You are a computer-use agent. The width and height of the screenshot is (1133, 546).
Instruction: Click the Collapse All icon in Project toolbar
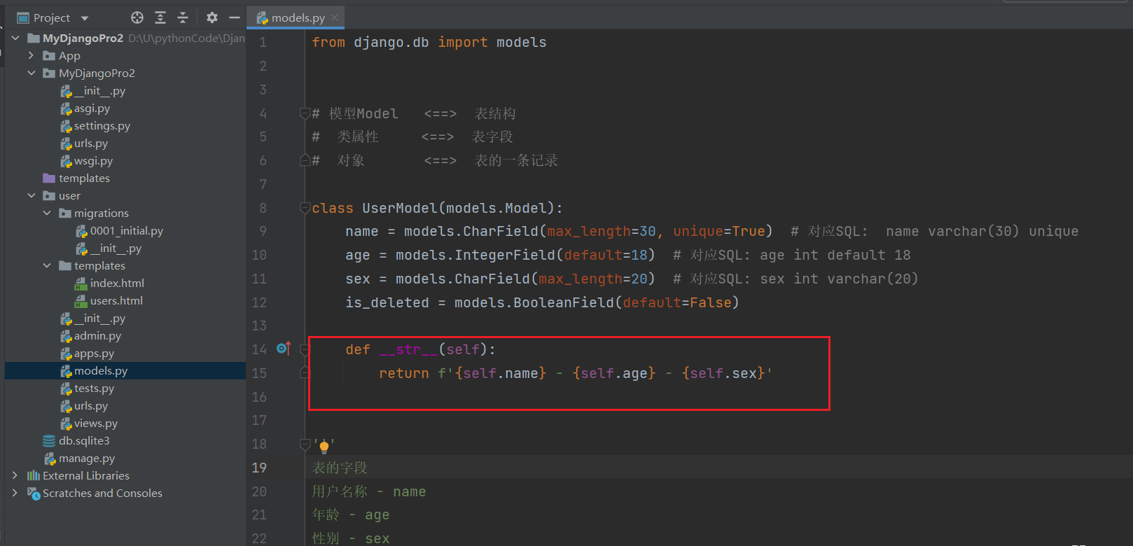point(183,17)
